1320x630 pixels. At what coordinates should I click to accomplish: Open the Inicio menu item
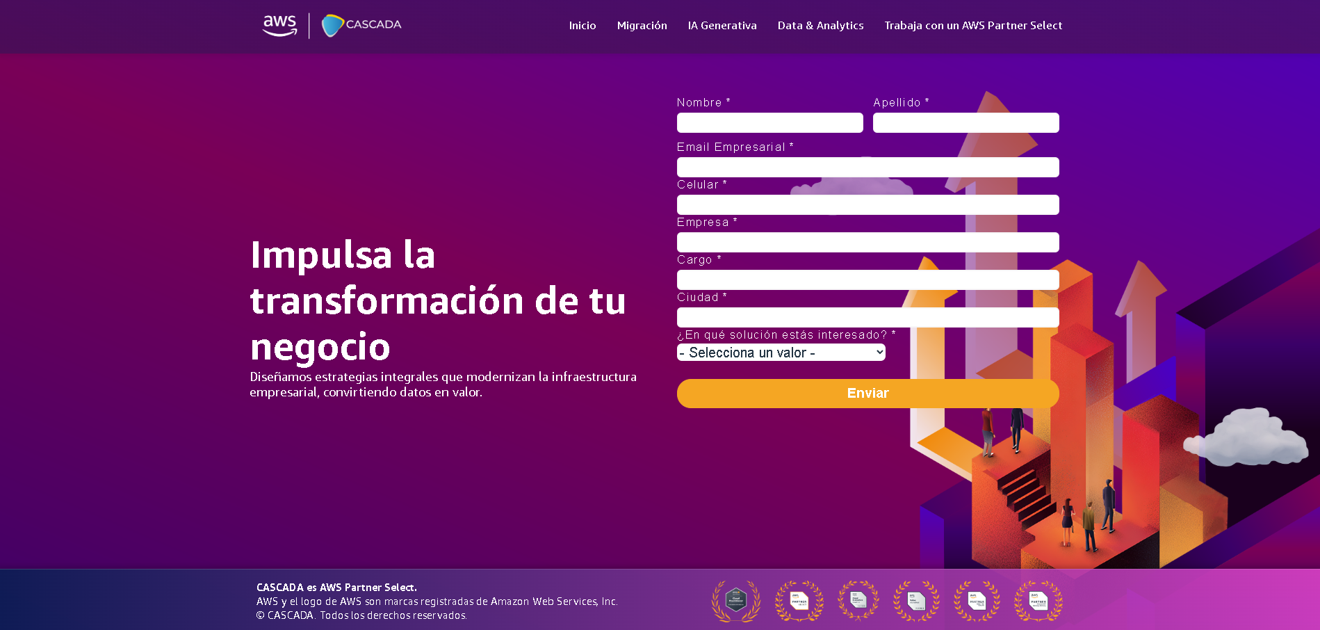[582, 26]
